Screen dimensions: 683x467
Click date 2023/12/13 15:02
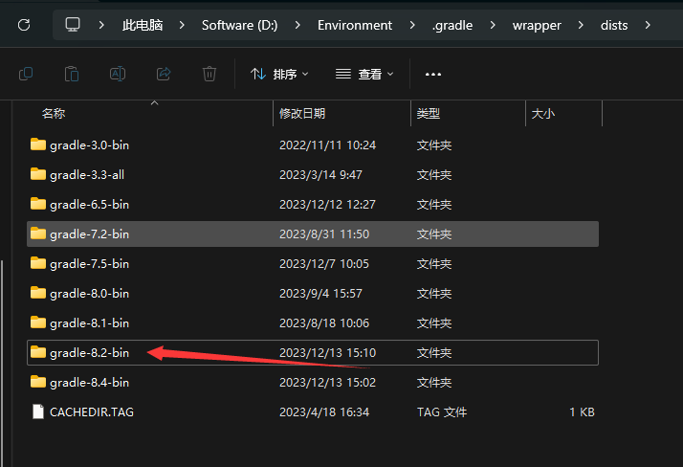[327, 382]
